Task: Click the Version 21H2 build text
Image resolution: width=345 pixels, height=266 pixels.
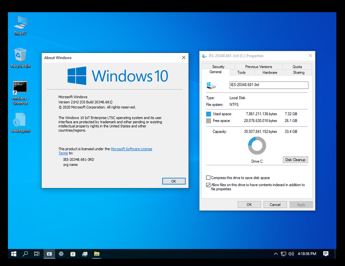Action: tap(85, 102)
